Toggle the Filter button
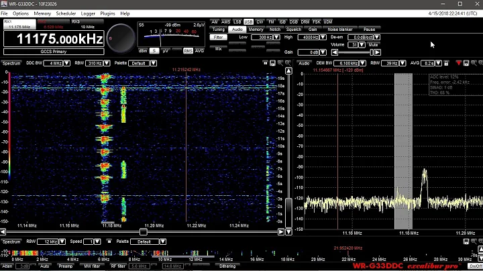 tap(219, 38)
